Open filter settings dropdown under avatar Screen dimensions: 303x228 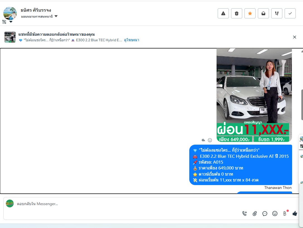click(7, 22)
